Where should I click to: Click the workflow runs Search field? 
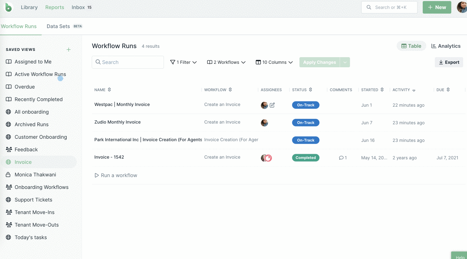coord(128,62)
